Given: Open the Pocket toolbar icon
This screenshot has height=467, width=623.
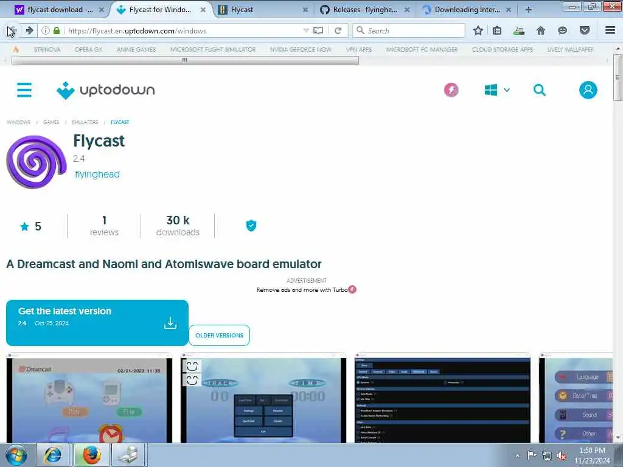Looking at the screenshot, I should click(x=585, y=30).
